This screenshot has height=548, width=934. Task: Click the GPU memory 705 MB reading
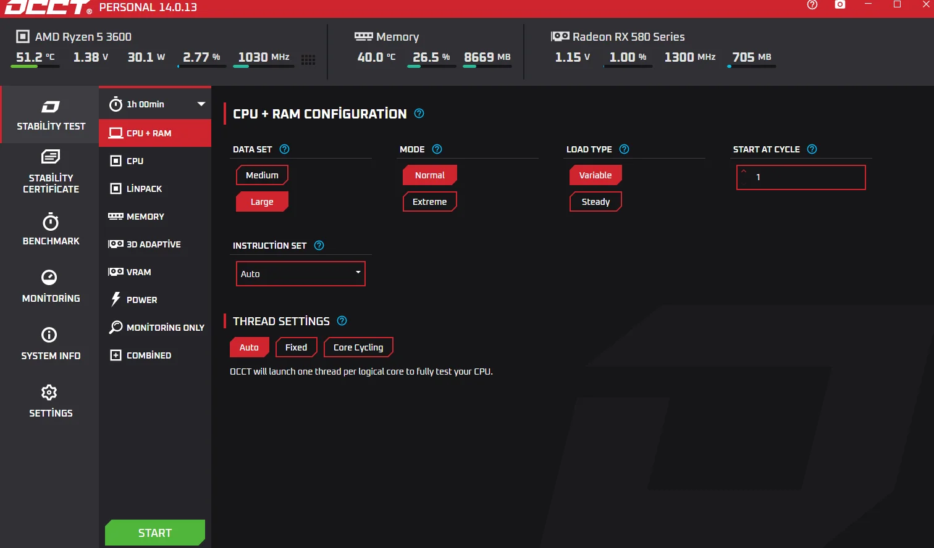pos(752,57)
